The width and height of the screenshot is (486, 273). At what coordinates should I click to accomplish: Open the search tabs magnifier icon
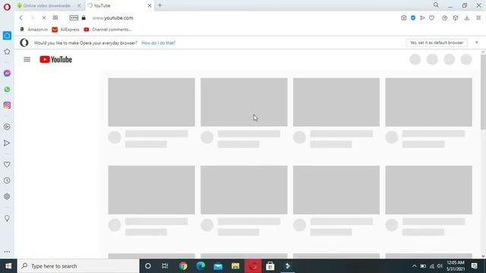point(436,5)
